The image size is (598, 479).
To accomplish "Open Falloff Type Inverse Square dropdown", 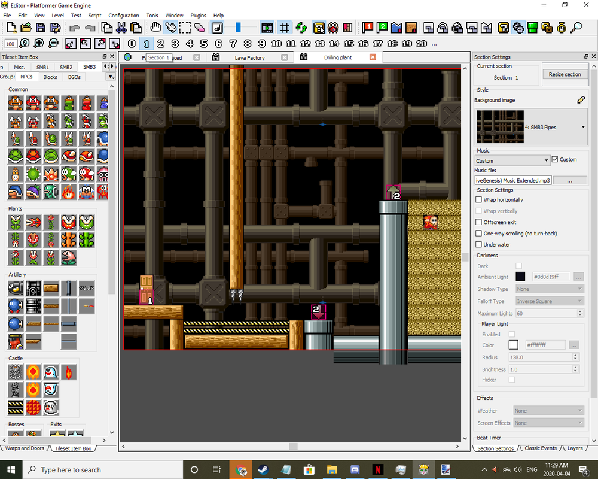I will pyautogui.click(x=550, y=301).
